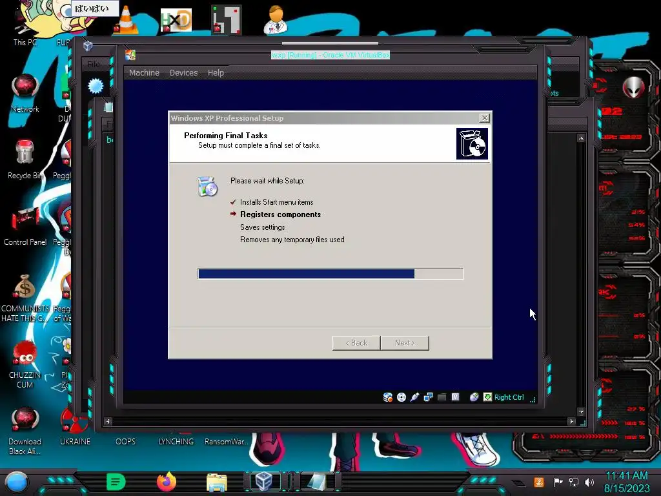
Task: Open Firefox from the taskbar
Action: pyautogui.click(x=167, y=482)
